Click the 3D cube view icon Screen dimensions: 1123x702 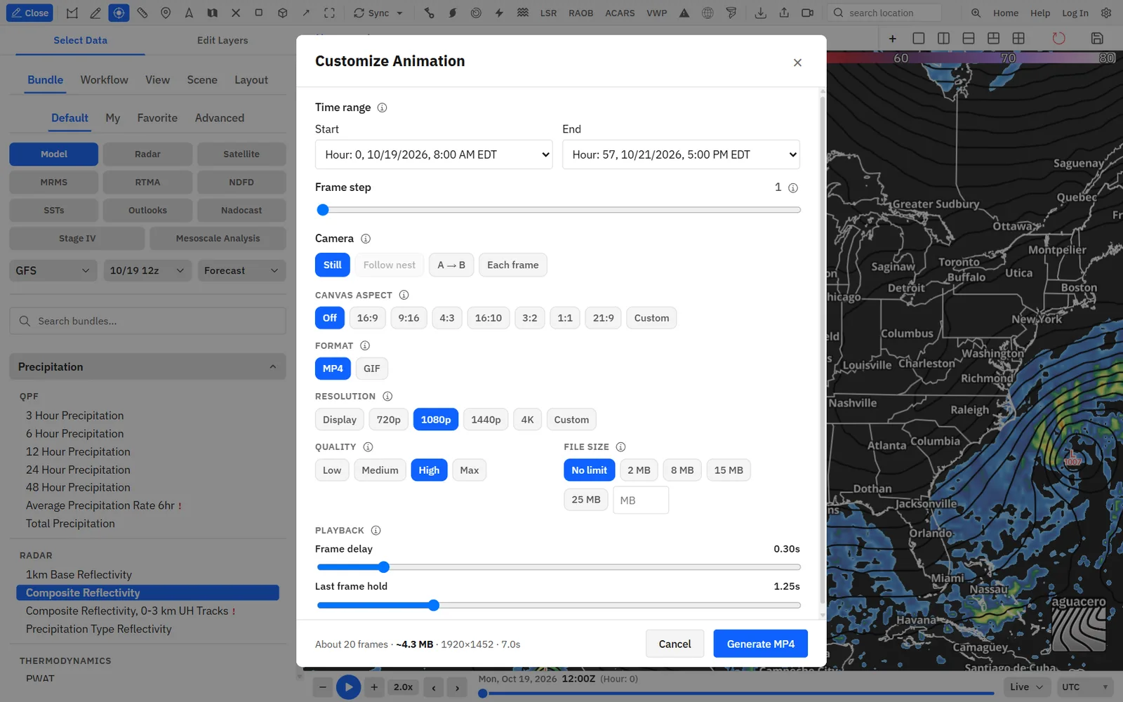(x=282, y=13)
